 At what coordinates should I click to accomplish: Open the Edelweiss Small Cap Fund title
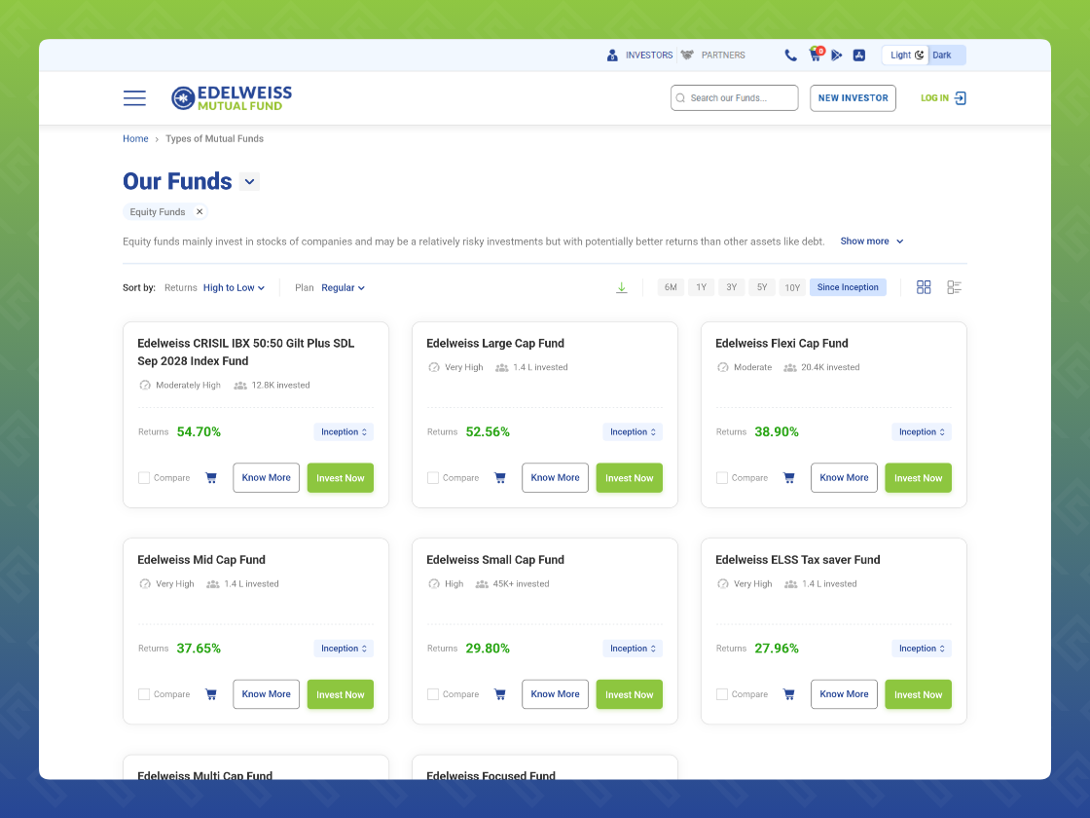click(495, 560)
